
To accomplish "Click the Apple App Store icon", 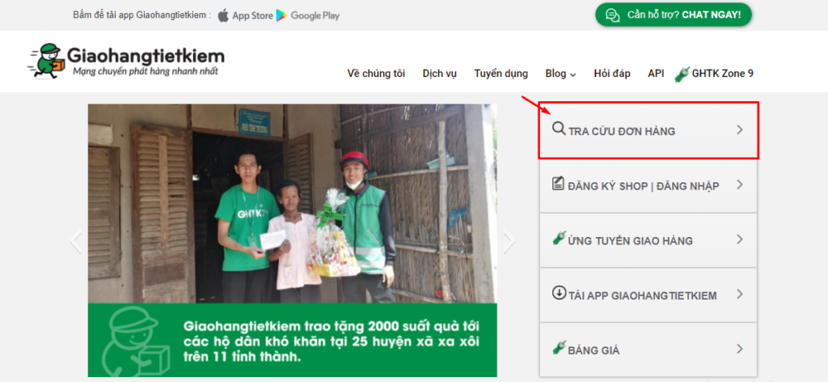I will 223,15.
